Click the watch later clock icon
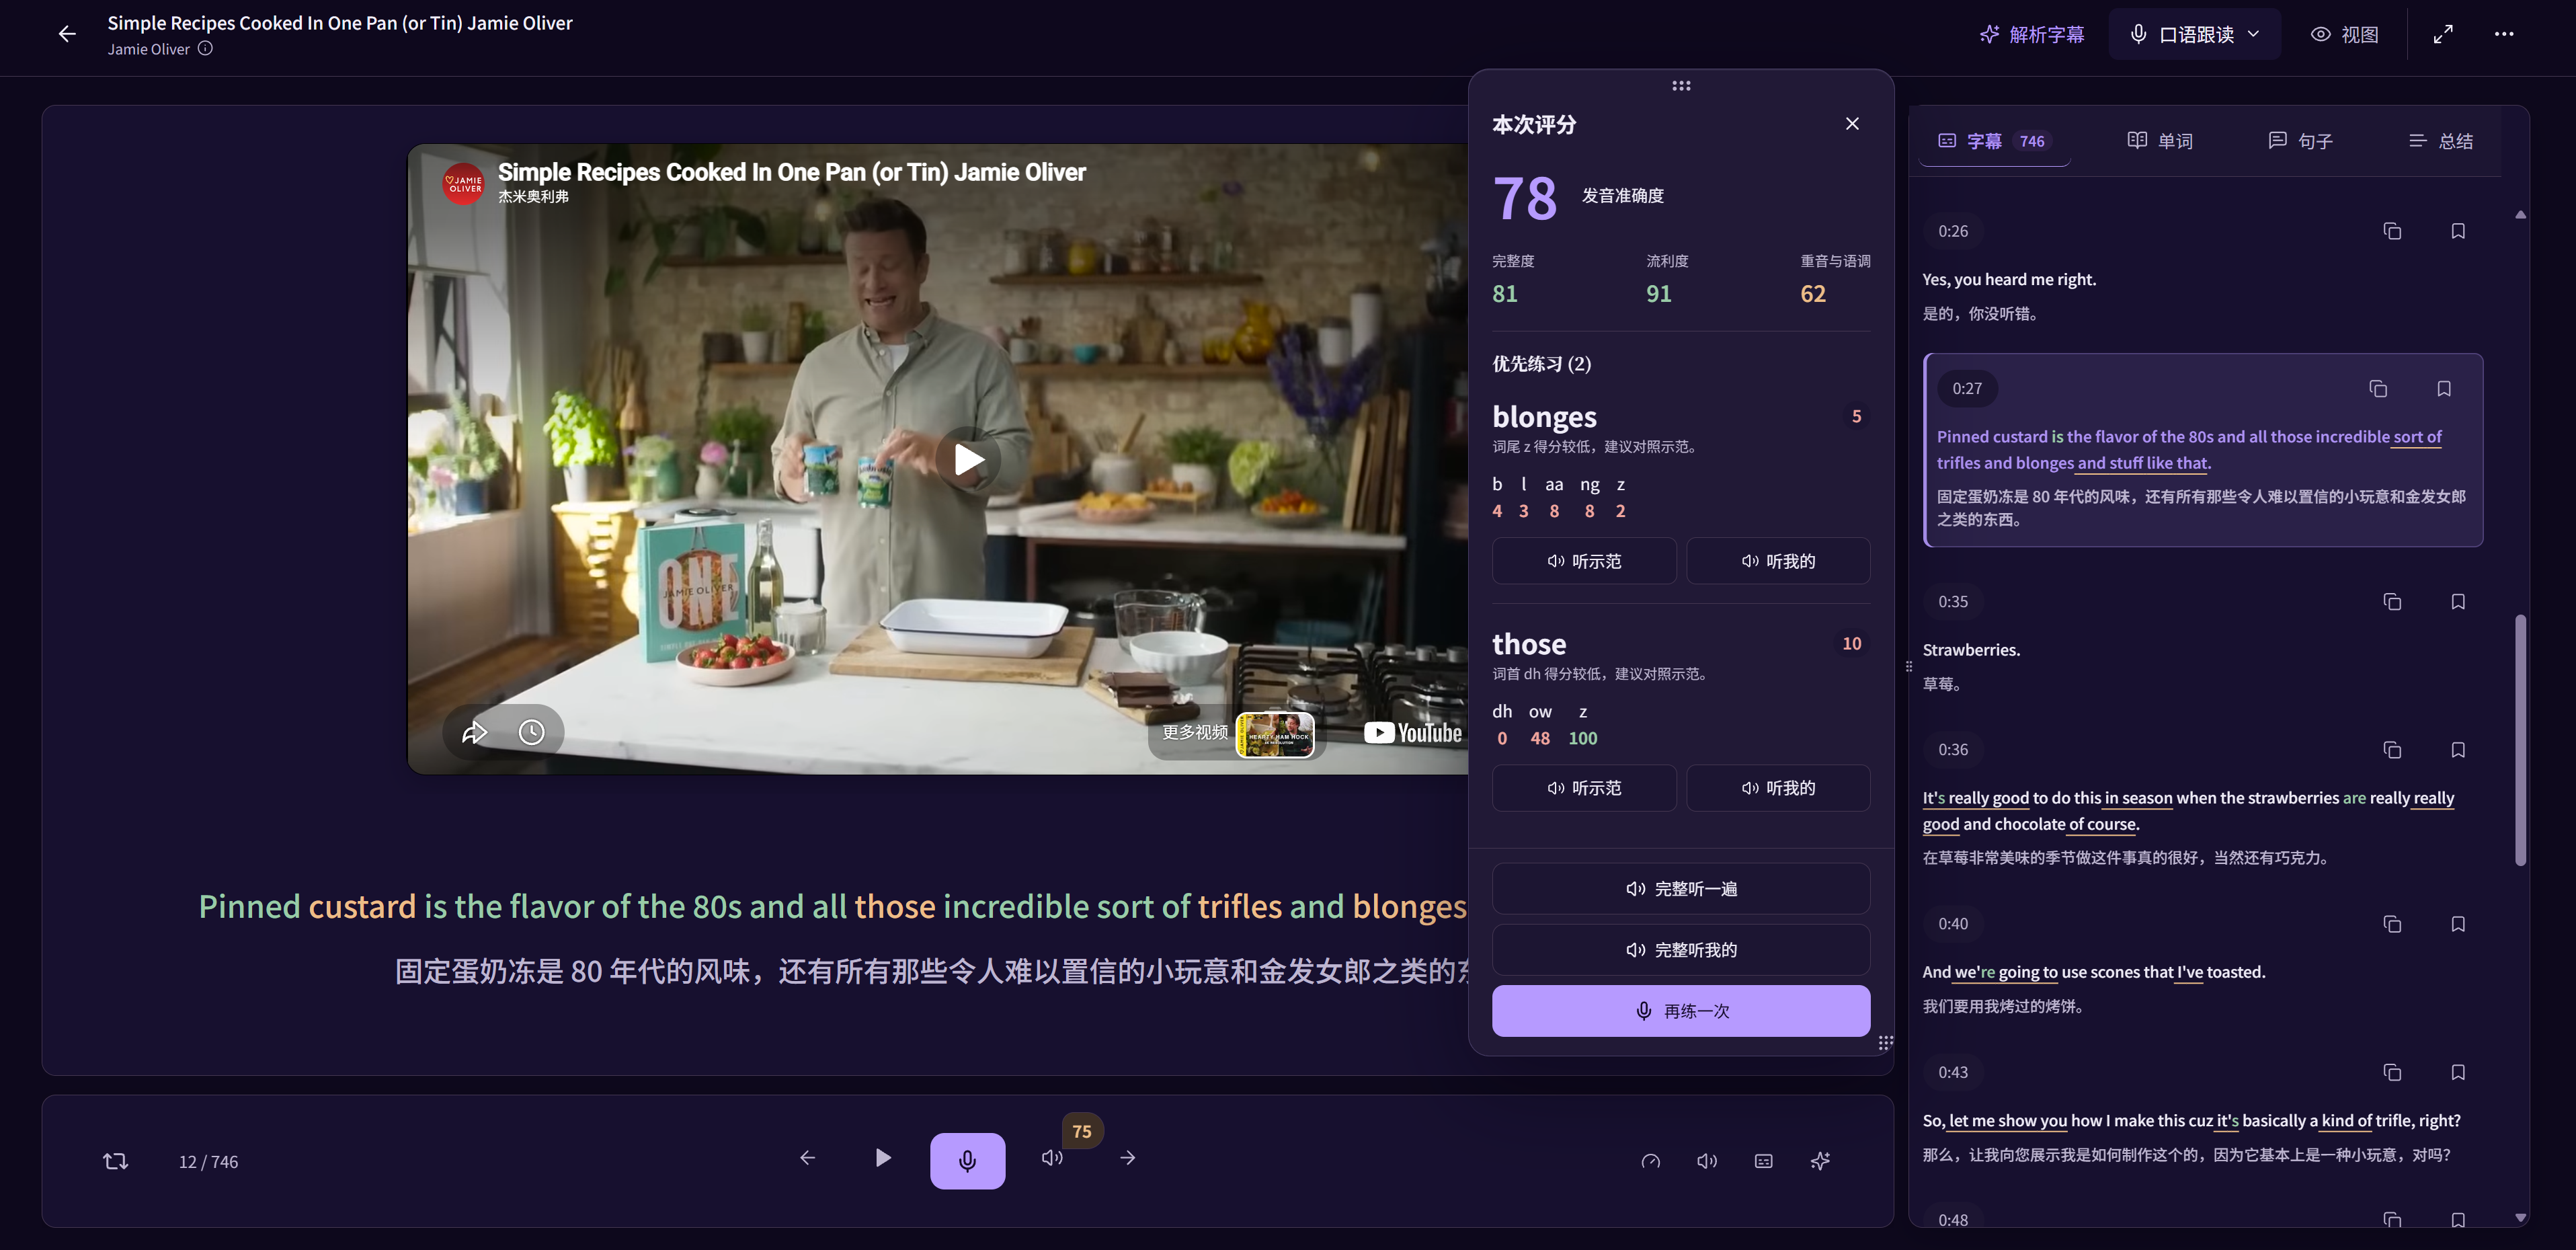 pyautogui.click(x=531, y=732)
